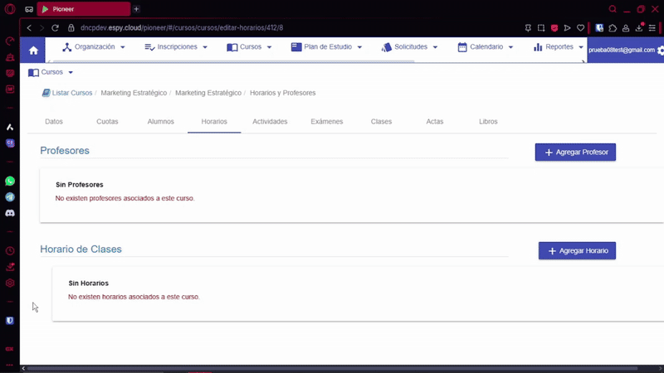Open Telegram in the browser sidebar
The height and width of the screenshot is (373, 664).
[10, 196]
